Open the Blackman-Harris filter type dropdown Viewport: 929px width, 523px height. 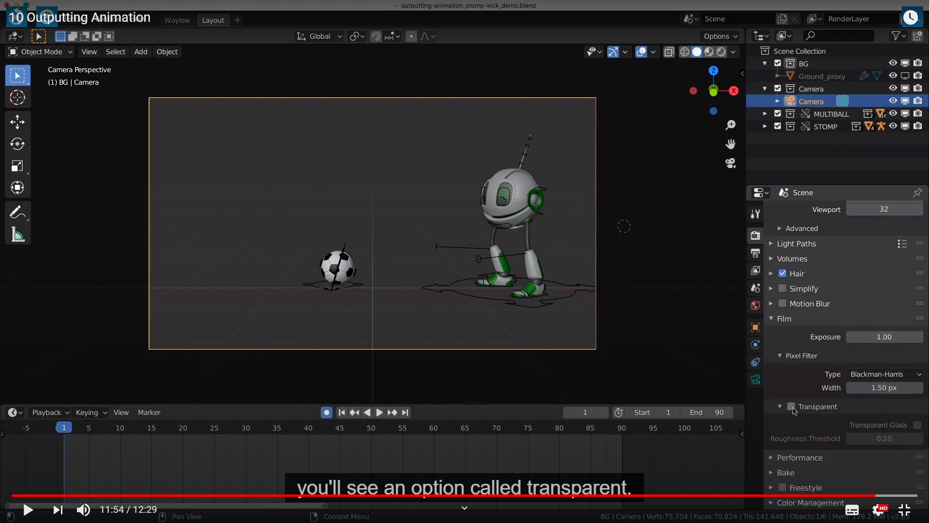coord(885,374)
